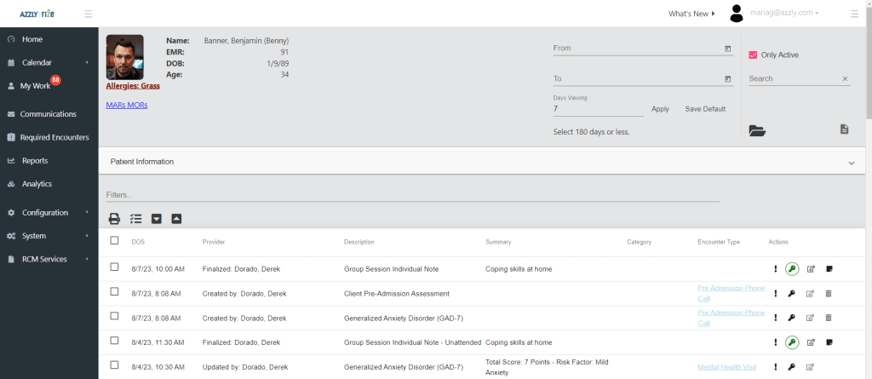
Task: Click into the Filters input field
Action: [409, 195]
